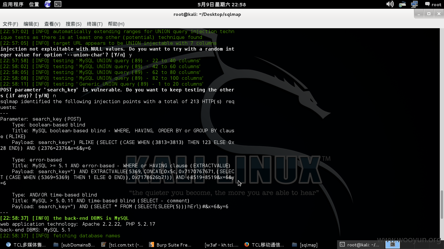Open the 编辑(E) menu
Image resolution: width=444 pixels, height=249 pixels.
[31, 24]
